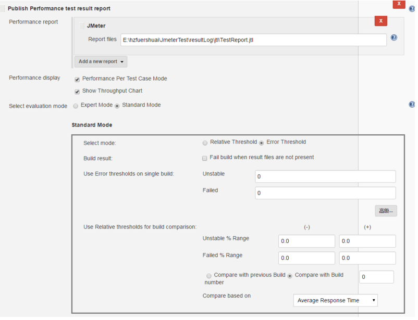The width and height of the screenshot is (418, 320).
Task: Select Compare with previous Build option
Action: 209,275
